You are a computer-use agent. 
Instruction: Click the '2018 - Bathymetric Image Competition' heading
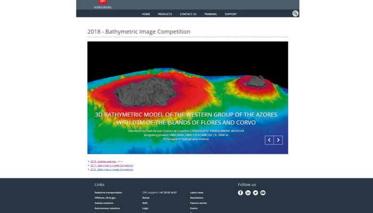pos(139,31)
